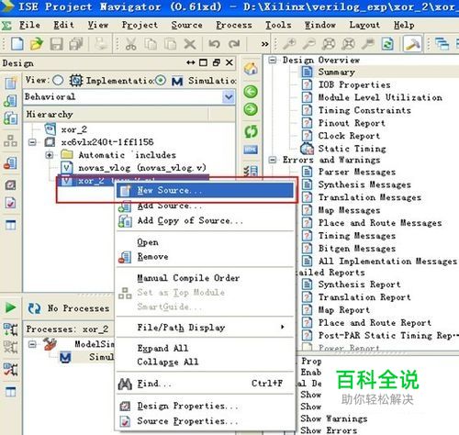459x435 pixels.
Task: Select novas_vlog file in hierarchy
Action: coord(142,168)
